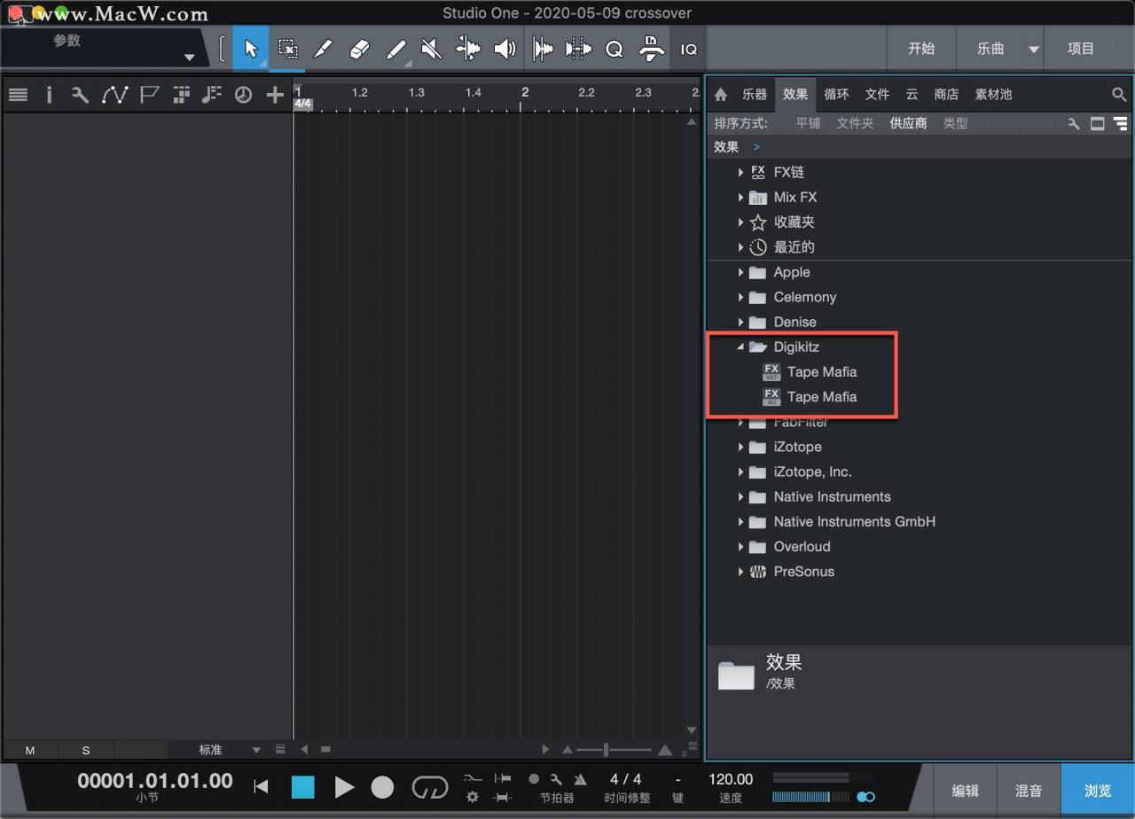Sort effects by 类型

(x=955, y=123)
